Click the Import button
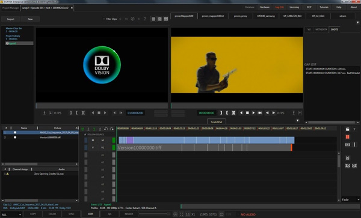Screen dimensions: 361x218 11,19
